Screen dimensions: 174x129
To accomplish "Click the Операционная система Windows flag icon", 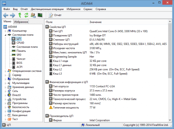I will (9, 71).
